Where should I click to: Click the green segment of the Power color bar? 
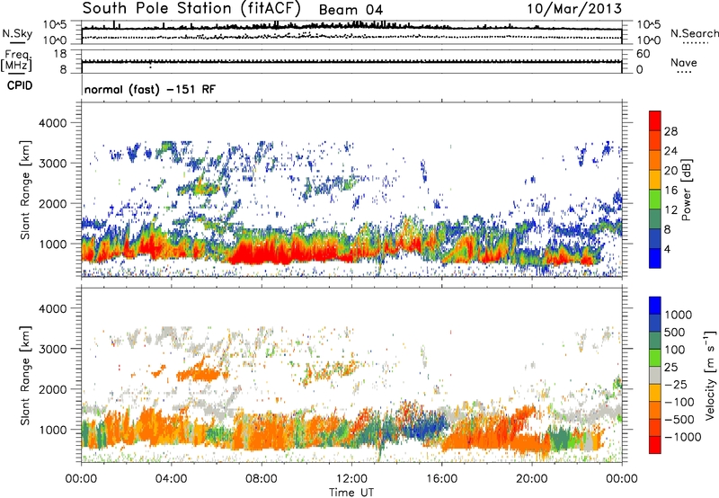click(655, 199)
